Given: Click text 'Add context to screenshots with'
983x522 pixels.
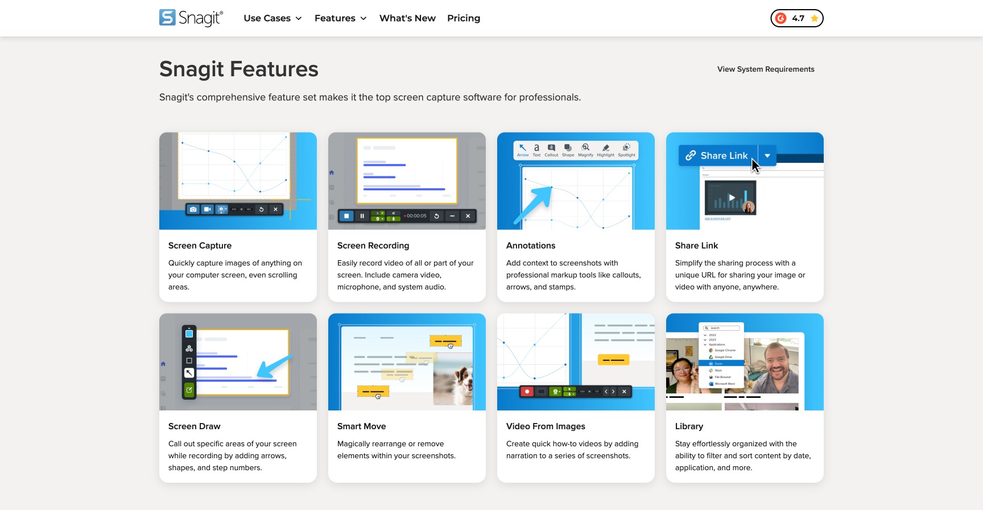Looking at the screenshot, I should 562,263.
